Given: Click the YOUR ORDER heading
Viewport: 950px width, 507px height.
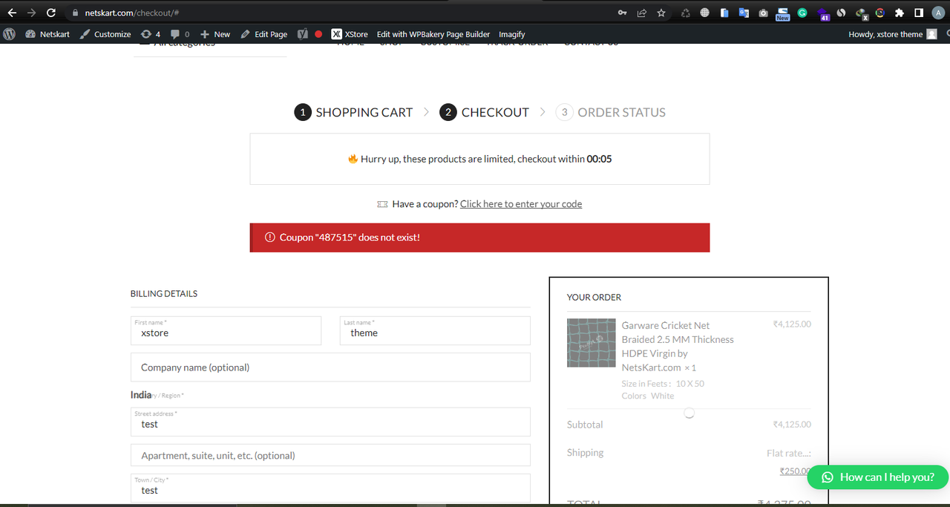Looking at the screenshot, I should tap(594, 297).
